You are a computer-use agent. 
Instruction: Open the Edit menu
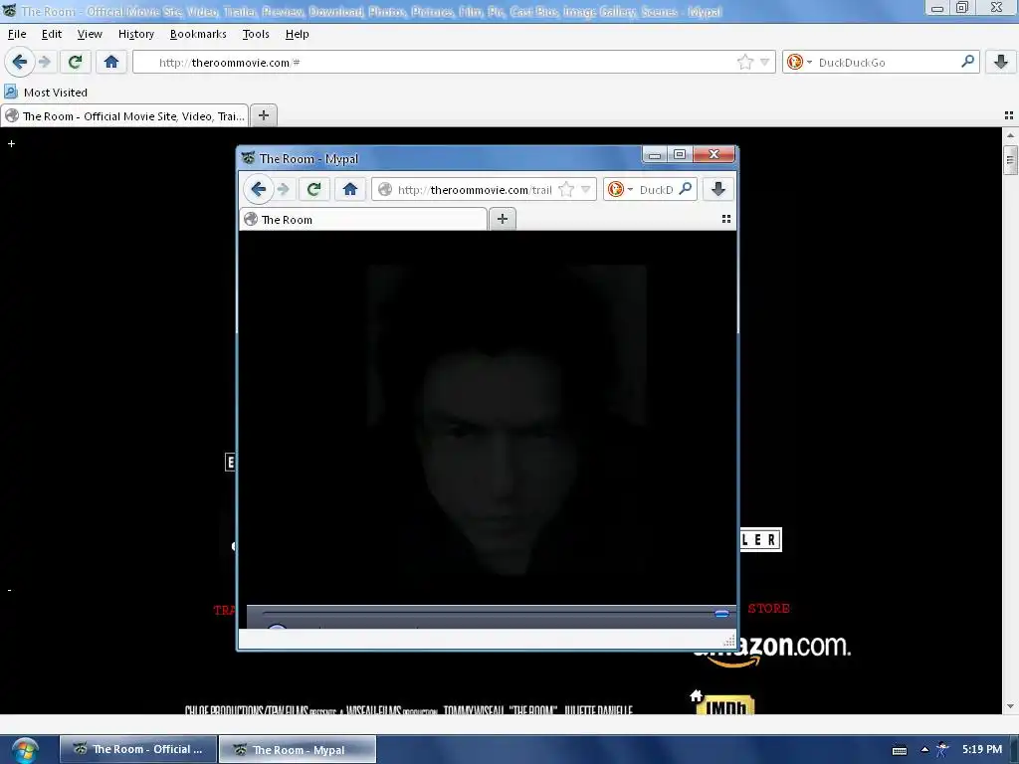click(52, 34)
